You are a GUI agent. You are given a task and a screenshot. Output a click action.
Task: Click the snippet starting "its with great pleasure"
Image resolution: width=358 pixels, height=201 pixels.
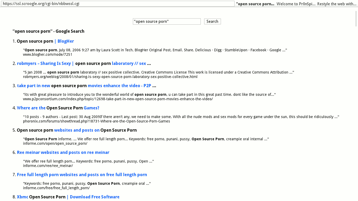tap(149, 94)
